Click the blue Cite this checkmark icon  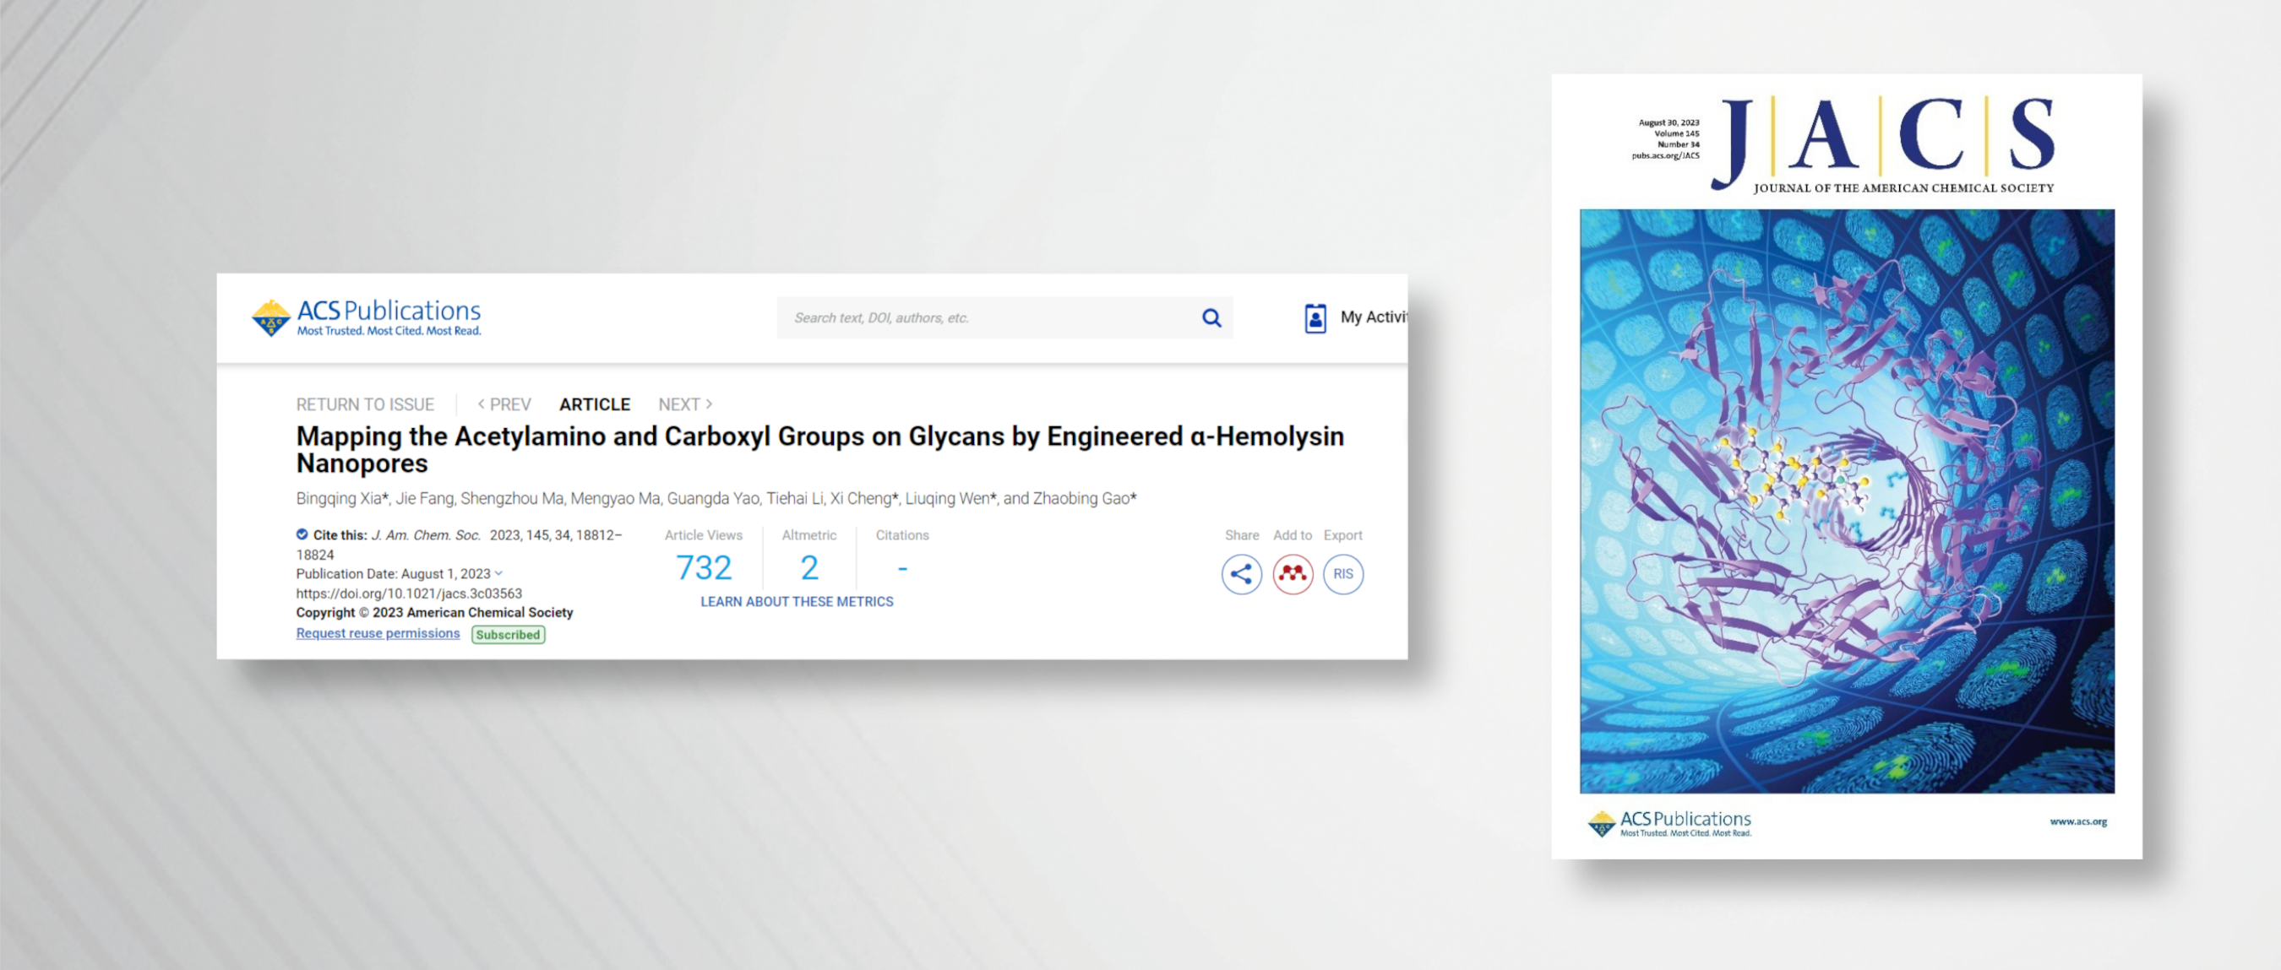pyautogui.click(x=302, y=534)
